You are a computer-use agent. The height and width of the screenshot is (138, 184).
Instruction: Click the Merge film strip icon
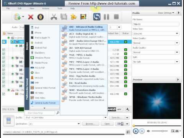tap(83, 17)
